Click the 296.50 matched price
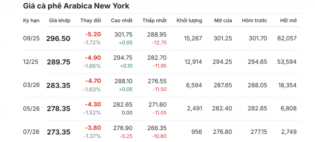Viewport: 315px width, 142px height. [58, 39]
